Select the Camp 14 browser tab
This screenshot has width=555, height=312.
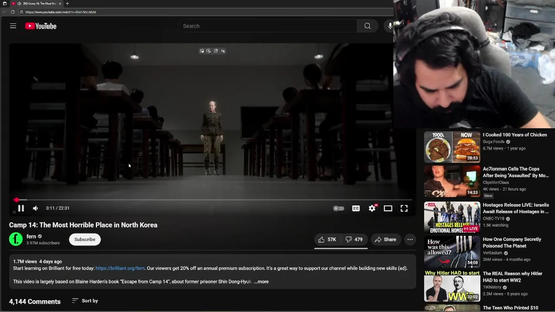point(36,3)
